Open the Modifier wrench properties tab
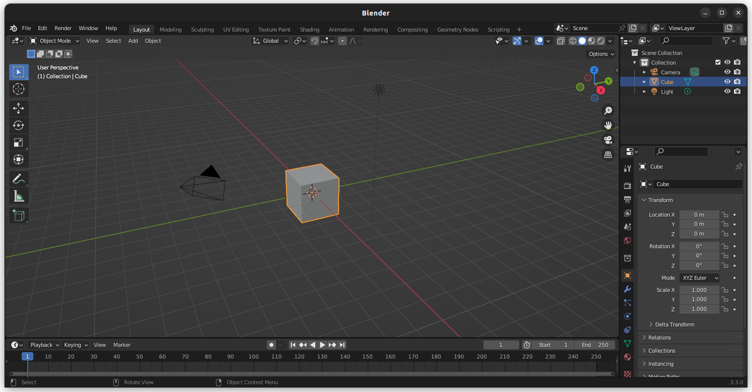 pos(627,289)
